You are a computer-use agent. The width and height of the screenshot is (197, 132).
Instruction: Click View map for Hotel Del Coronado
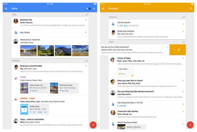coord(65,91)
